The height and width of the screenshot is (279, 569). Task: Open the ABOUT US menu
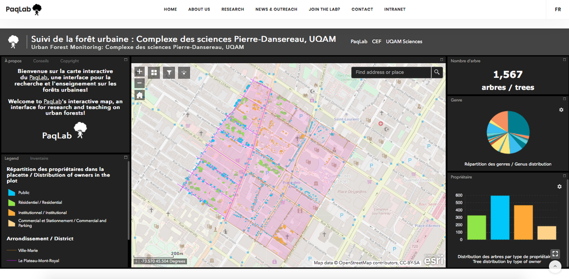coord(199,9)
